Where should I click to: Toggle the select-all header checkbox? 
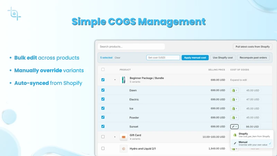pyautogui.click(x=103, y=70)
